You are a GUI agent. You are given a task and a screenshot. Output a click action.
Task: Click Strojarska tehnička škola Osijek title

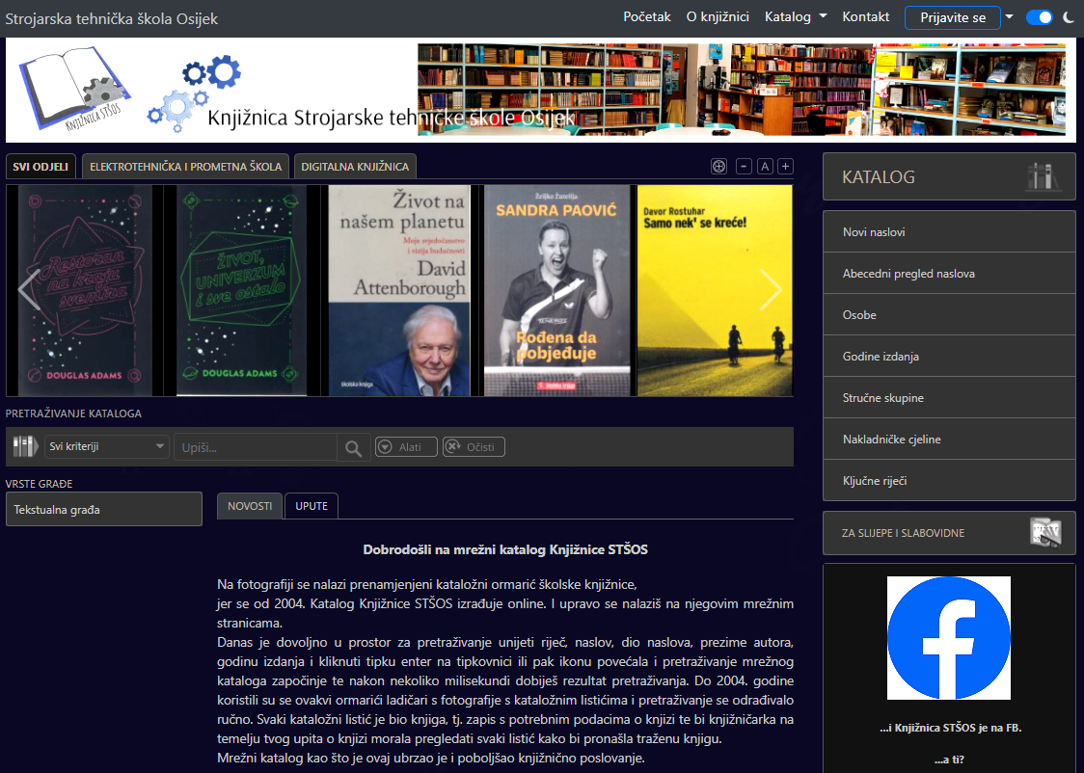111,18
